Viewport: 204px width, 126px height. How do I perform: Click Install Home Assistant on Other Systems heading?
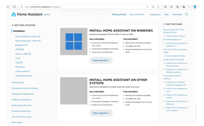click(118, 81)
